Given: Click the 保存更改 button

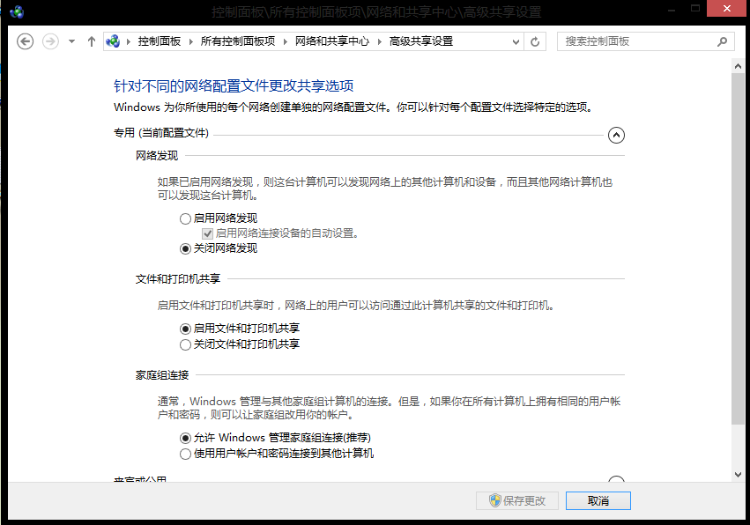Looking at the screenshot, I should 517,500.
